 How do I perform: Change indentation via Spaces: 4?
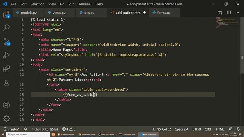181,129
